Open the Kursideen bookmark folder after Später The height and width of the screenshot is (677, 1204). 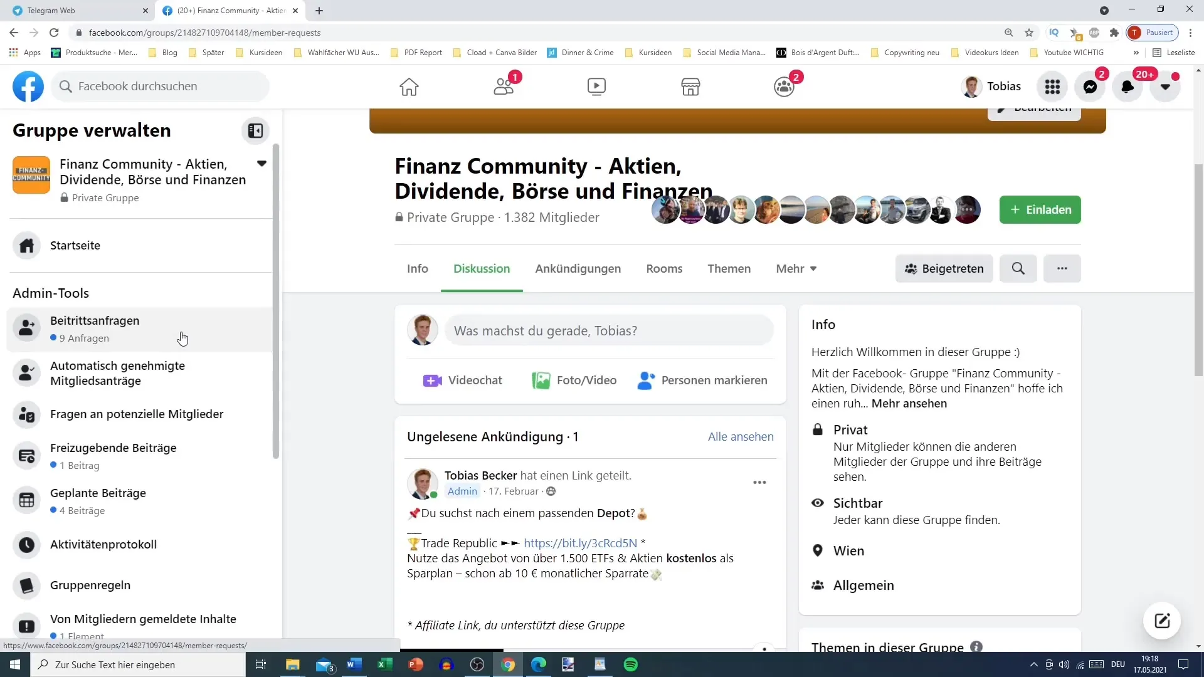[260, 53]
